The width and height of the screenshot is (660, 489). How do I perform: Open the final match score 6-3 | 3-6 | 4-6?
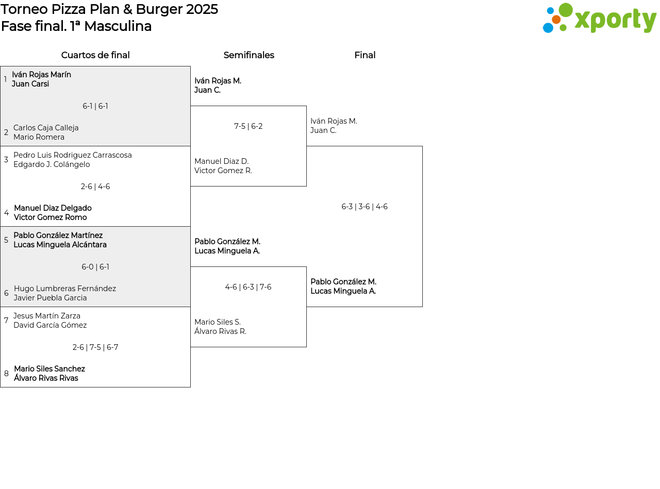pyautogui.click(x=365, y=207)
